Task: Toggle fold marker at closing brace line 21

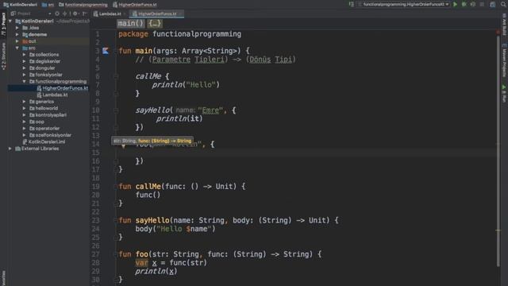Action: coord(116,203)
